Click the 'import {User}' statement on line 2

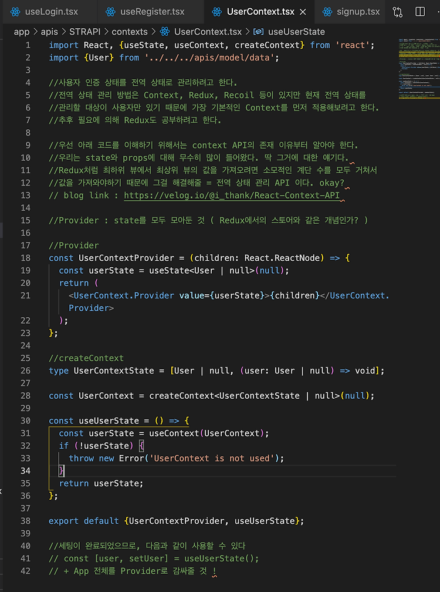click(x=164, y=58)
